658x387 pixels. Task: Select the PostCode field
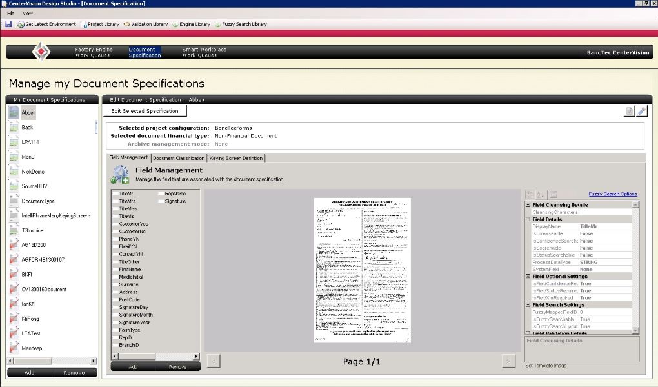pos(129,300)
